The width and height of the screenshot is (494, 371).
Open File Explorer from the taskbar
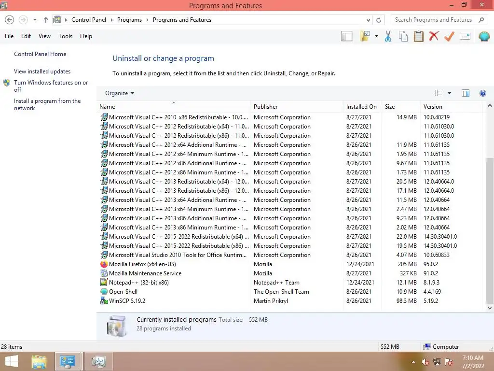(39, 361)
